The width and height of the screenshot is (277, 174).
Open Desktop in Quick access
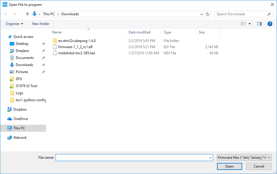point(22,44)
